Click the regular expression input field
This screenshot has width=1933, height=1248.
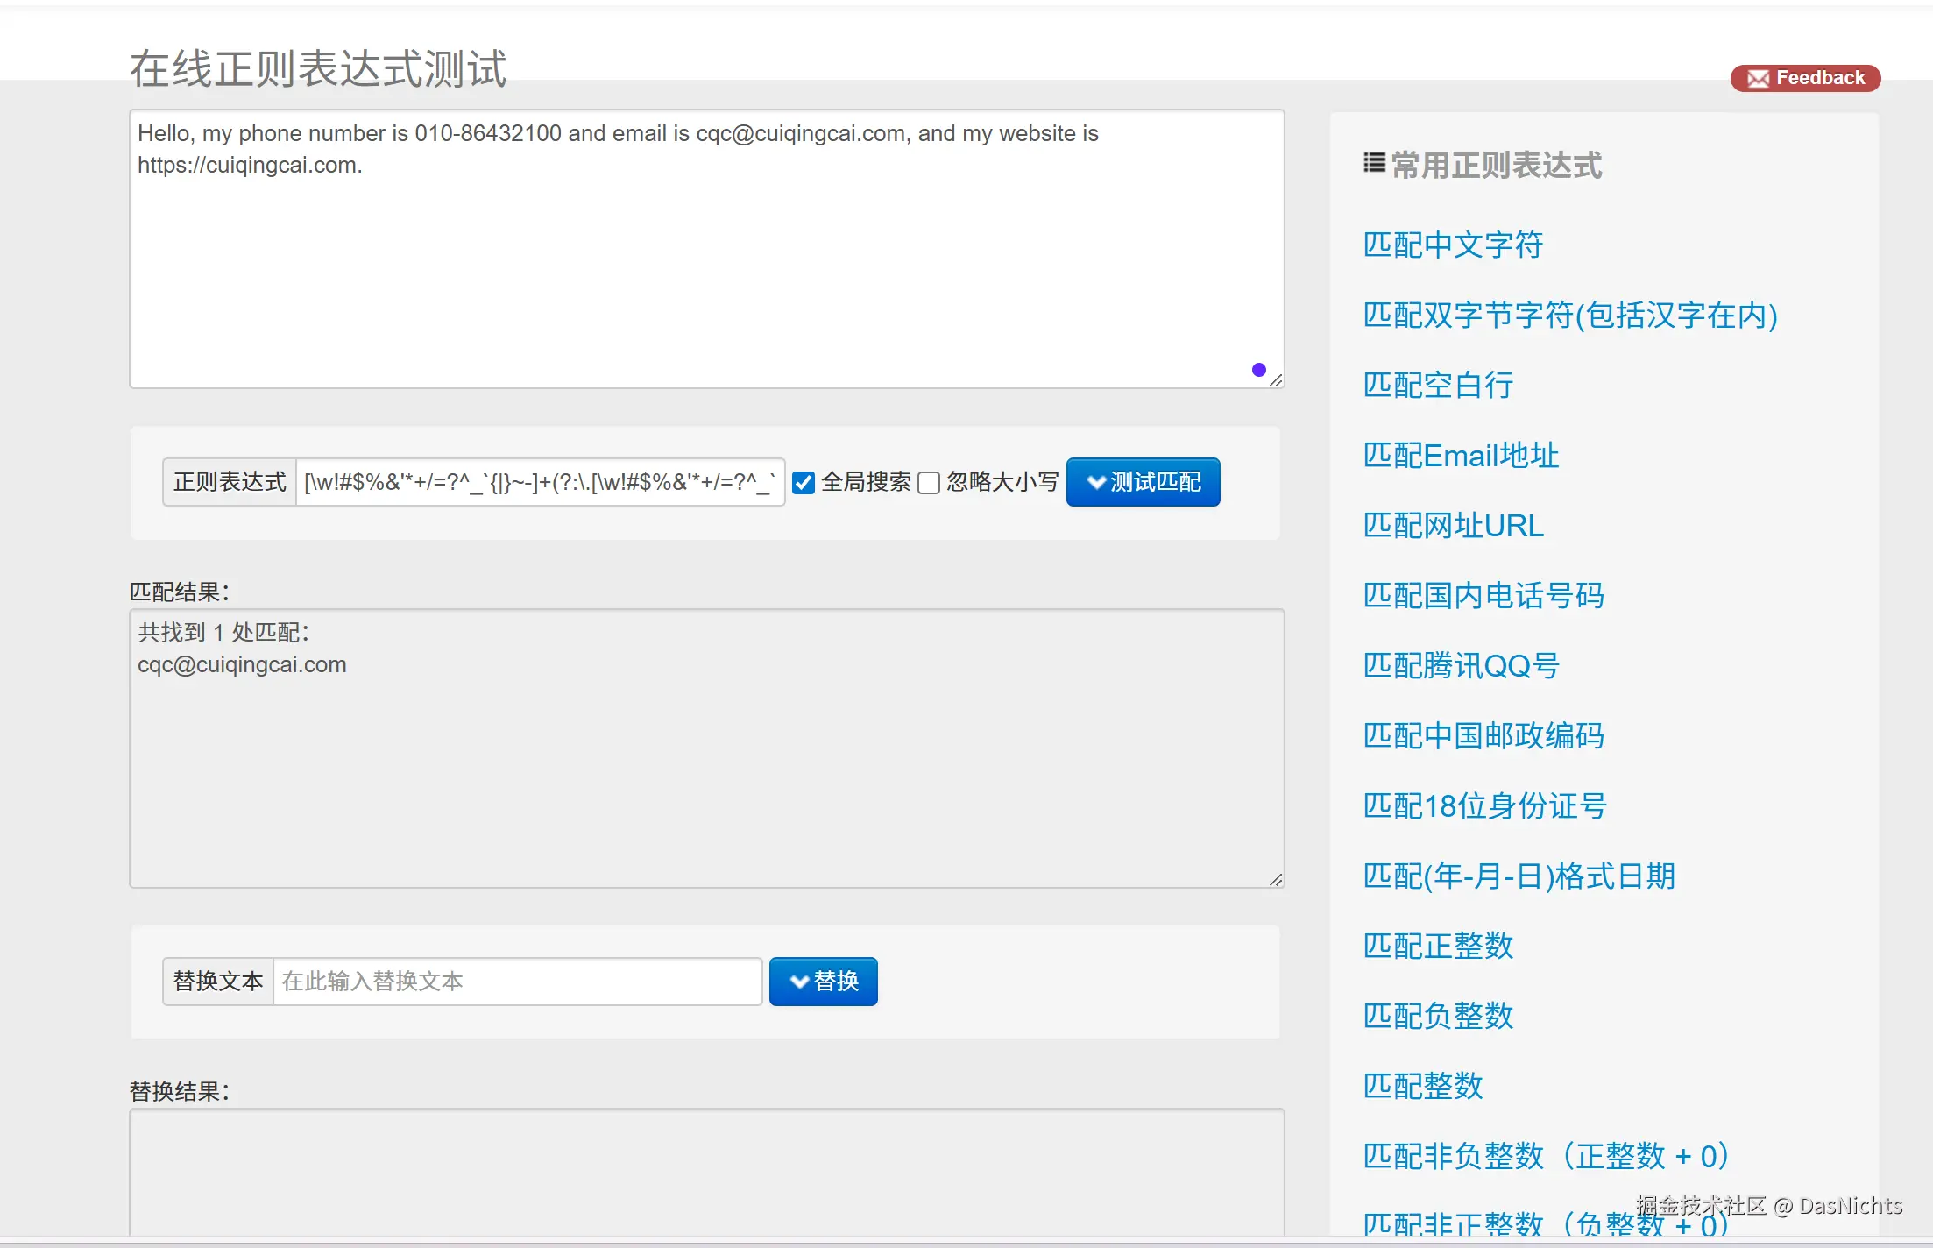pos(539,482)
